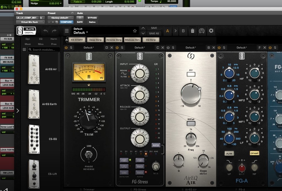
Task: Switch to the Deep Strip tab
Action: tap(95, 40)
